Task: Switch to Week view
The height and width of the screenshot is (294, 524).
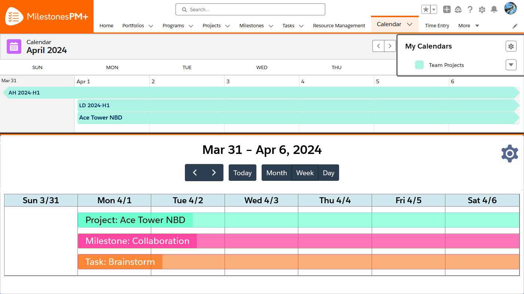Action: (305, 173)
